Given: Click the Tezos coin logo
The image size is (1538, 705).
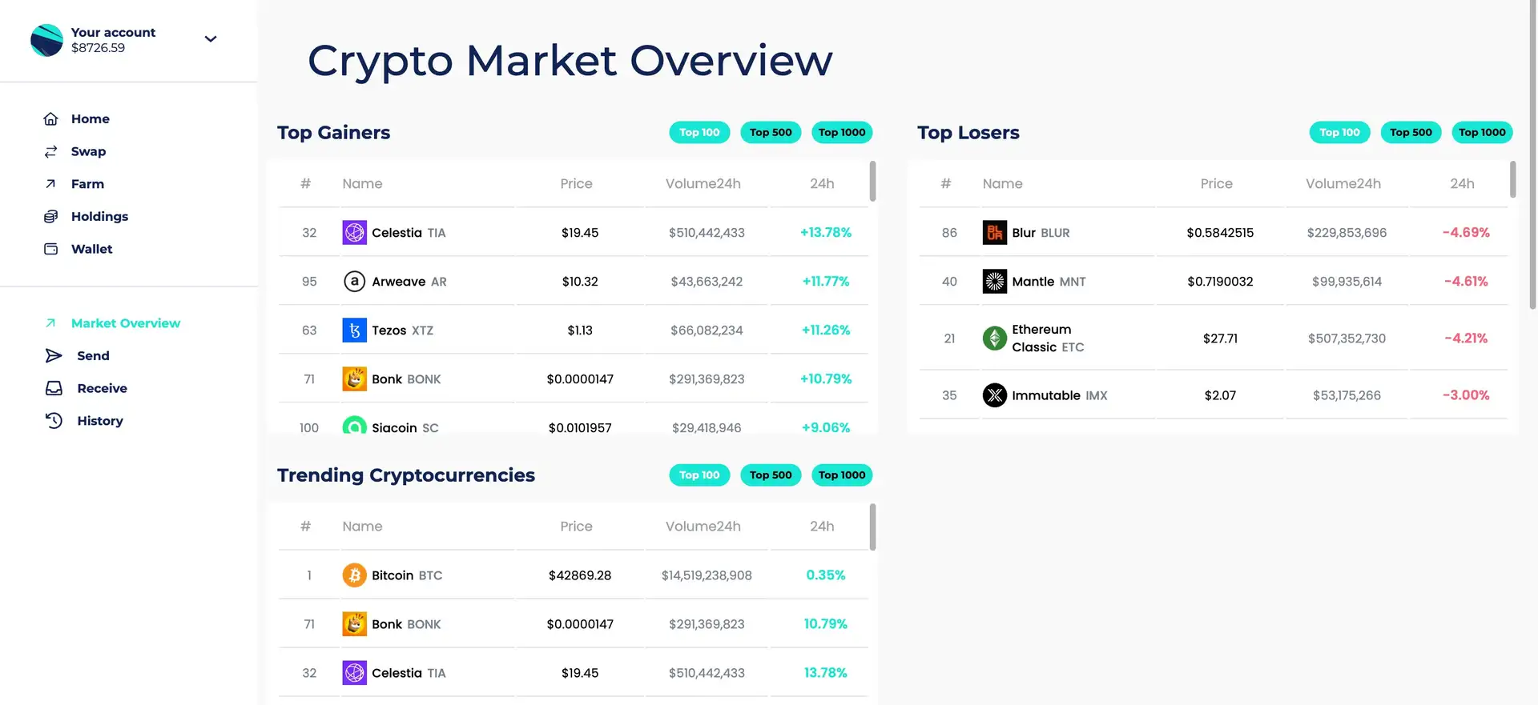Looking at the screenshot, I should [354, 330].
